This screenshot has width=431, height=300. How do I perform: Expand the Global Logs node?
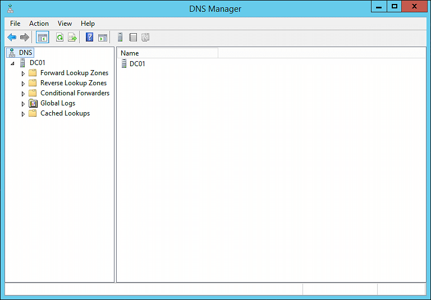pos(23,104)
